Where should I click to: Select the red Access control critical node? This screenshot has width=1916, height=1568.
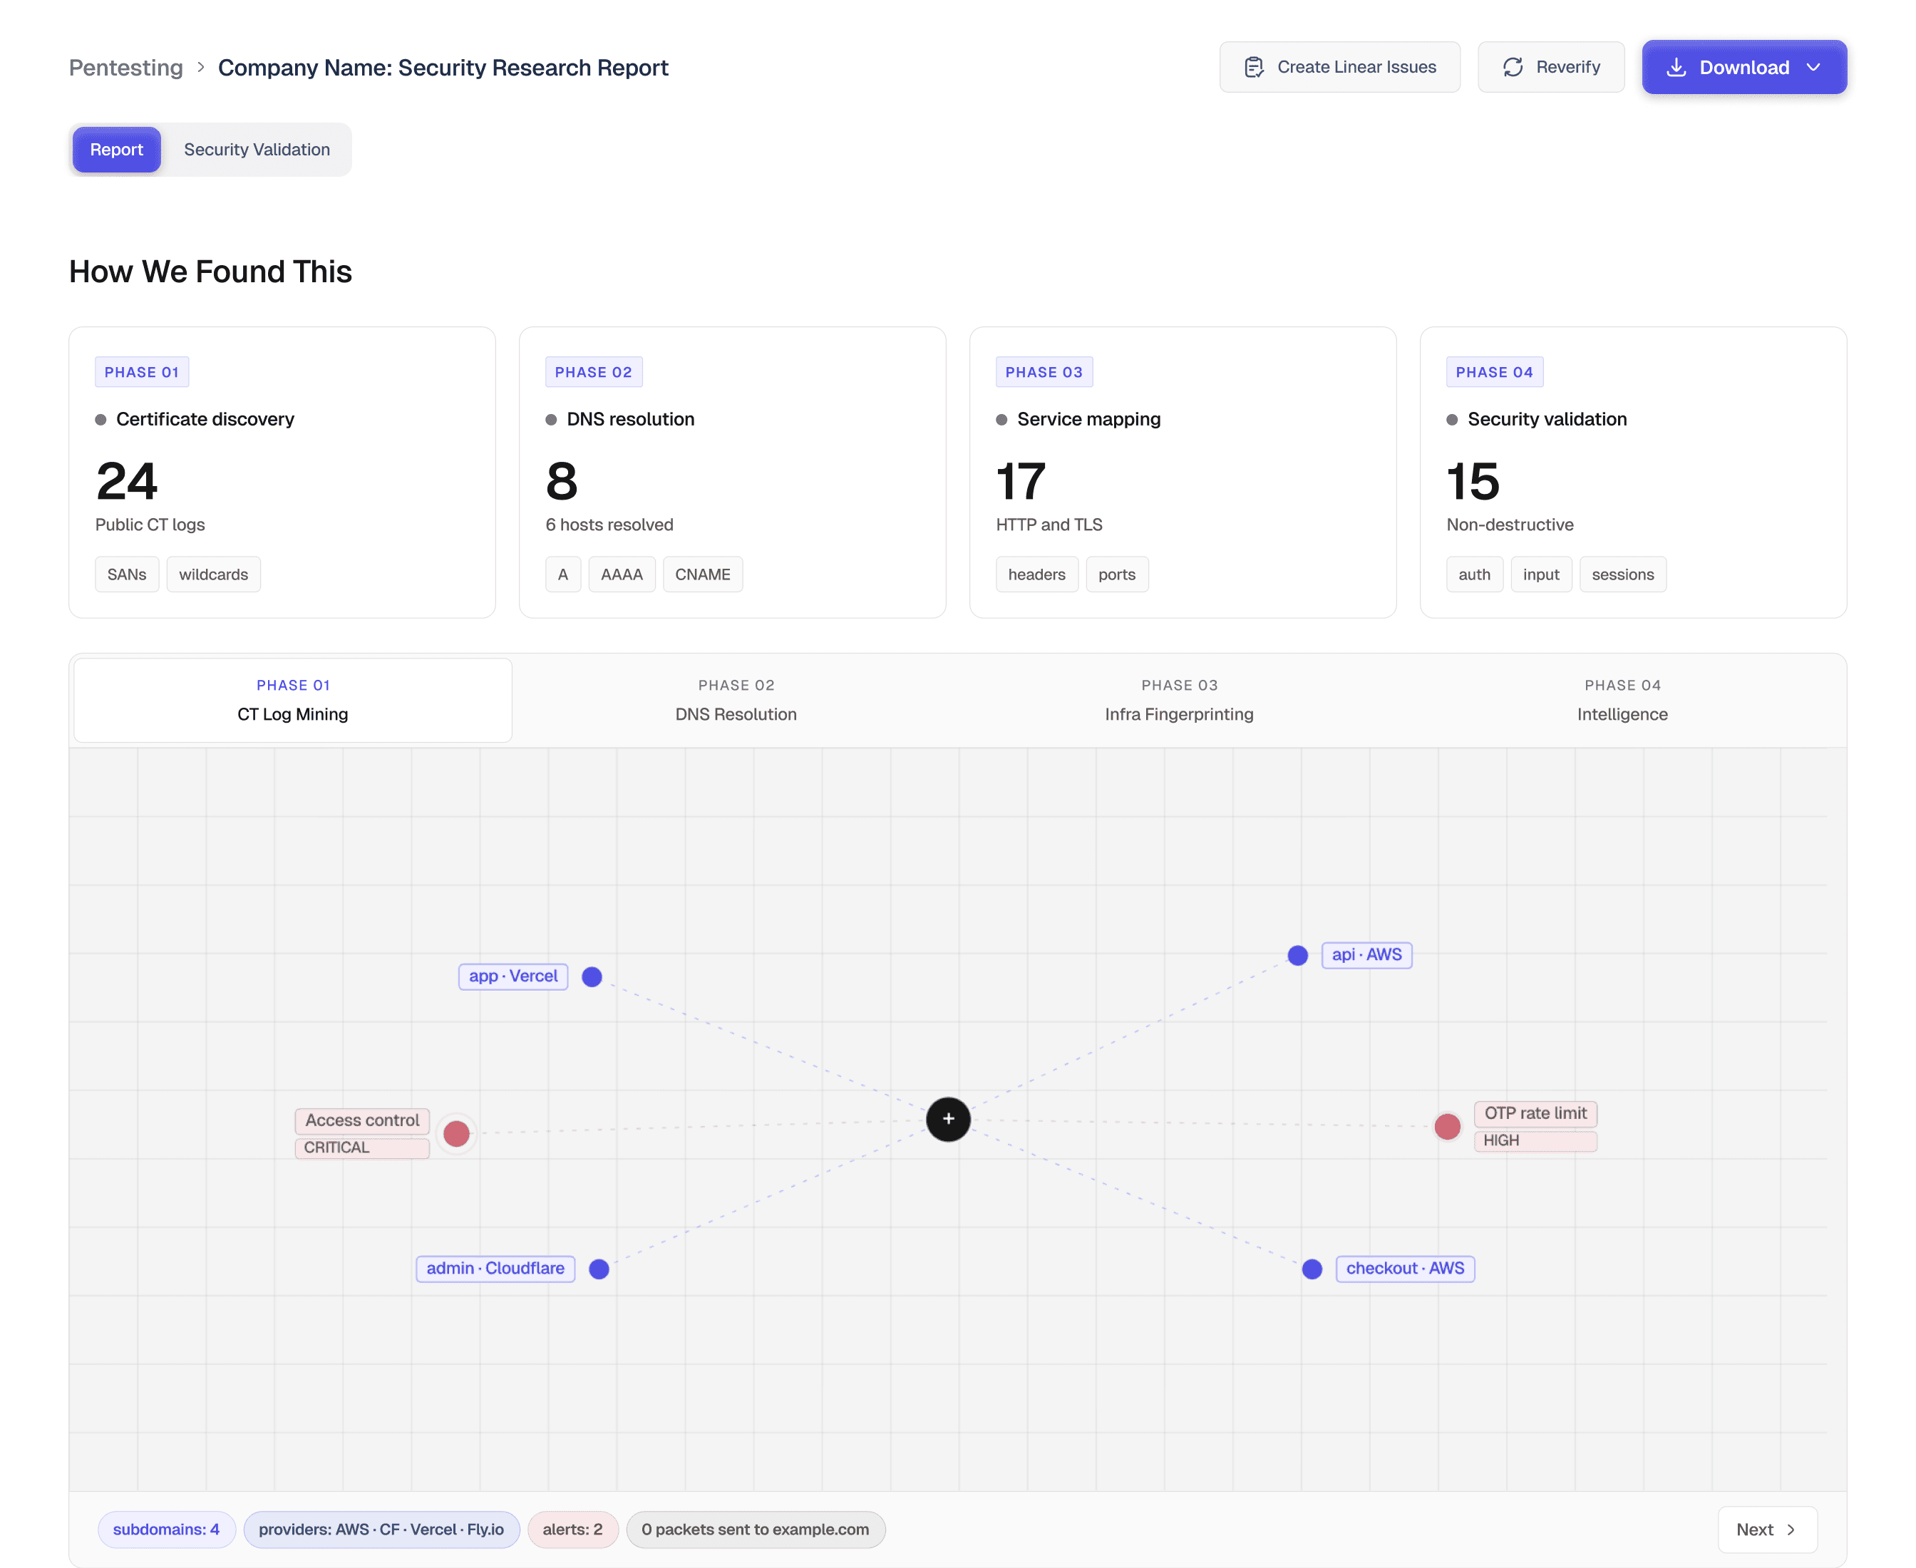click(x=456, y=1133)
